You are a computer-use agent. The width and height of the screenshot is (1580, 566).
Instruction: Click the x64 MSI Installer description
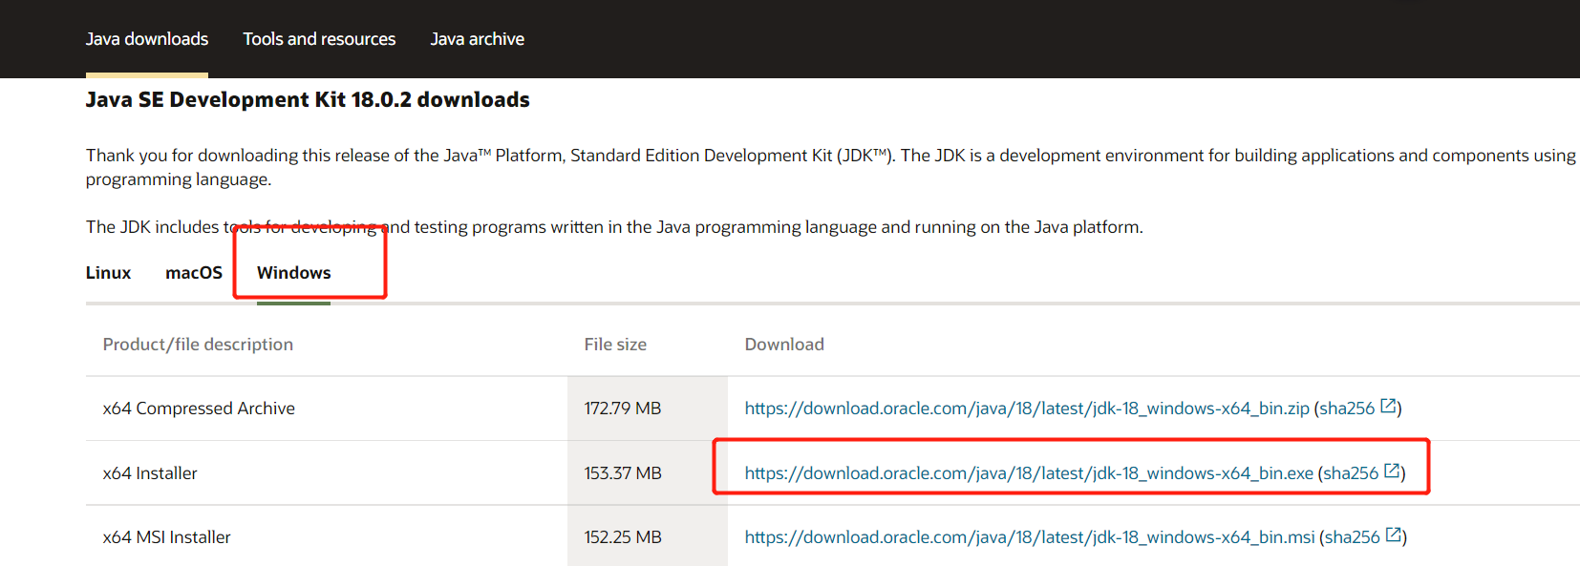click(167, 537)
